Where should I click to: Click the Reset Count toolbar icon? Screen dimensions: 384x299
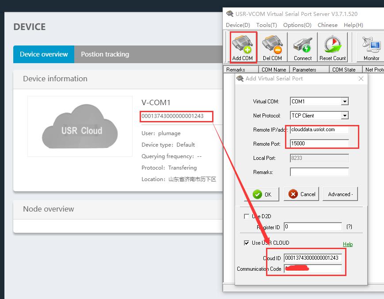(x=333, y=48)
